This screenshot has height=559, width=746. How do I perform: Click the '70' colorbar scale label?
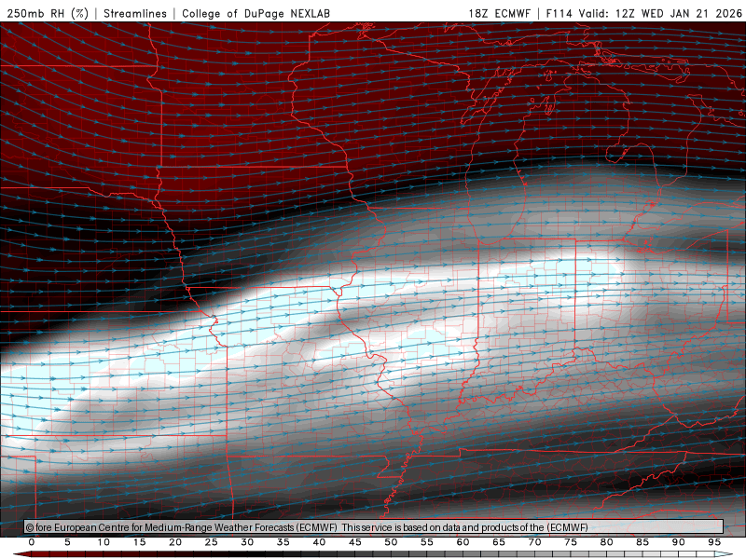[x=534, y=542]
